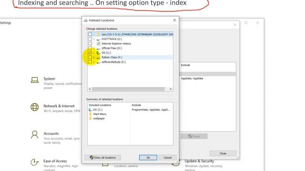Expand the software&study (E:) node
The height and width of the screenshot is (171, 305).
[94, 62]
